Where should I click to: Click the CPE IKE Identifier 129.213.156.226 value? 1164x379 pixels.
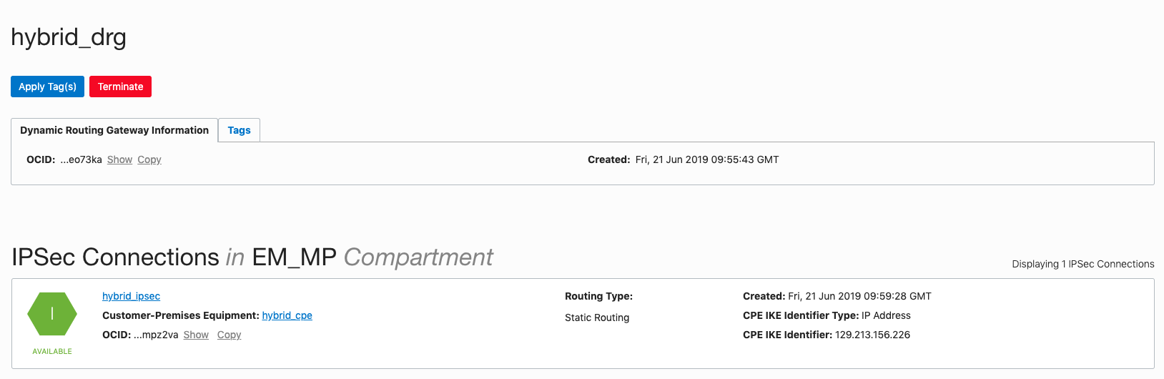(872, 335)
